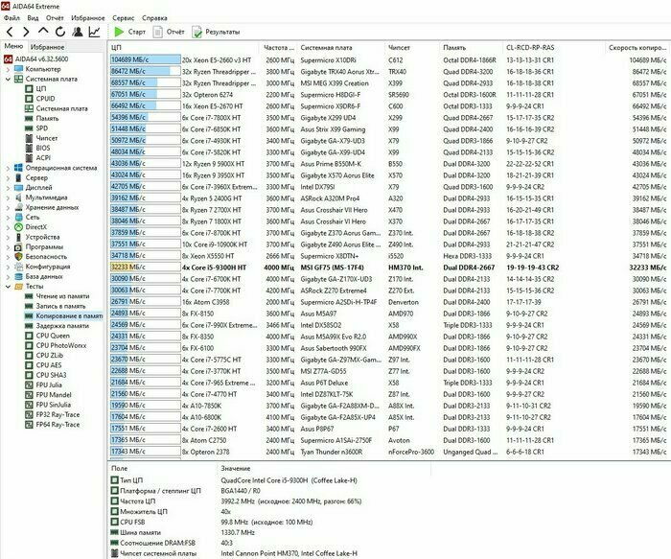Start the benchmark with Старт
The width and height of the screenshot is (671, 559).
[x=130, y=32]
